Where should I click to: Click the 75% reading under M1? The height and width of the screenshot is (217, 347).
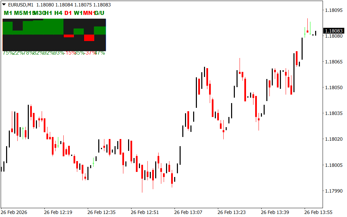8,53
